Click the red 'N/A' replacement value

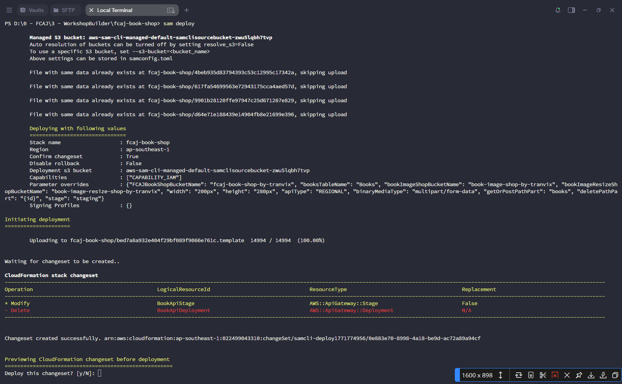466,310
